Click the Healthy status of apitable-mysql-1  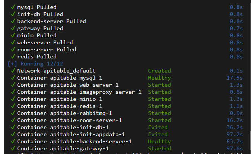[x=159, y=78]
